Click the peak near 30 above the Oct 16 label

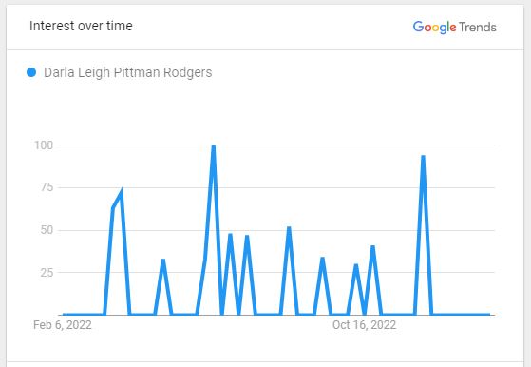point(356,265)
